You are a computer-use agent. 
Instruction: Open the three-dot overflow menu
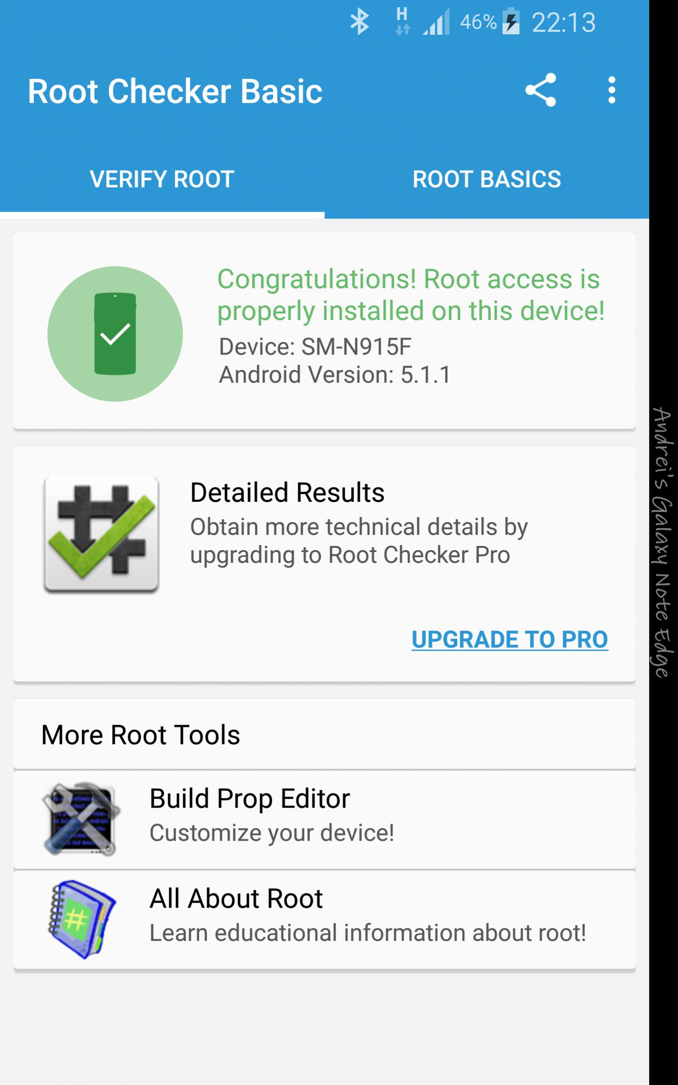point(611,90)
